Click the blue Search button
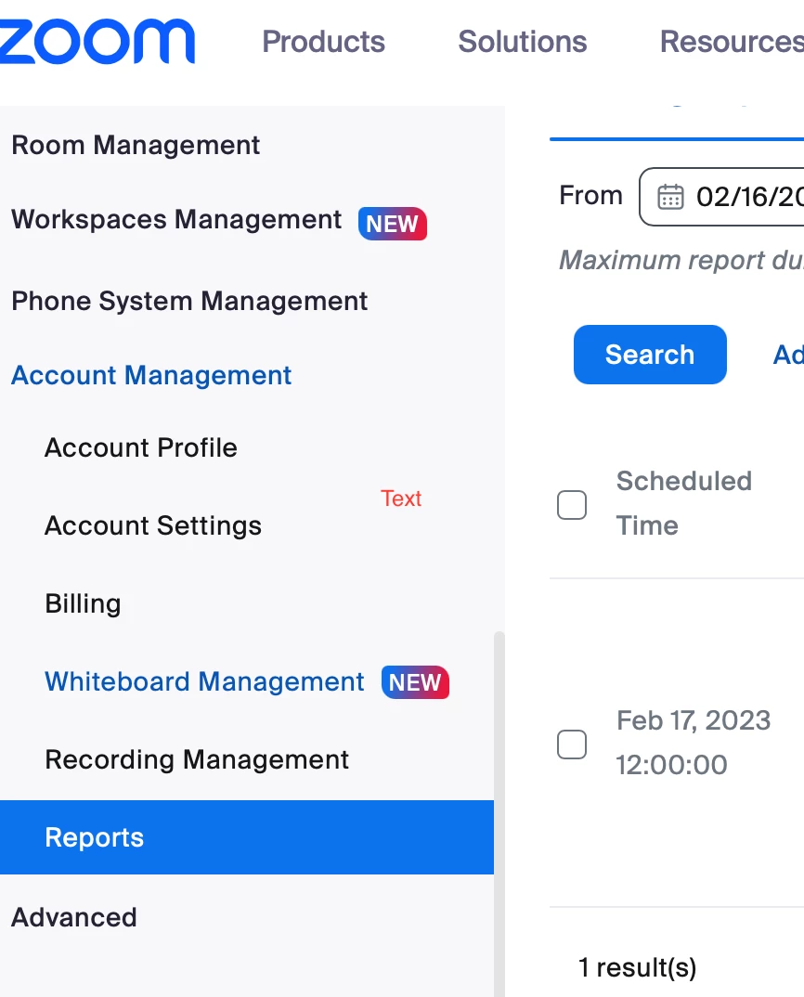Image resolution: width=804 pixels, height=997 pixels. (x=650, y=355)
